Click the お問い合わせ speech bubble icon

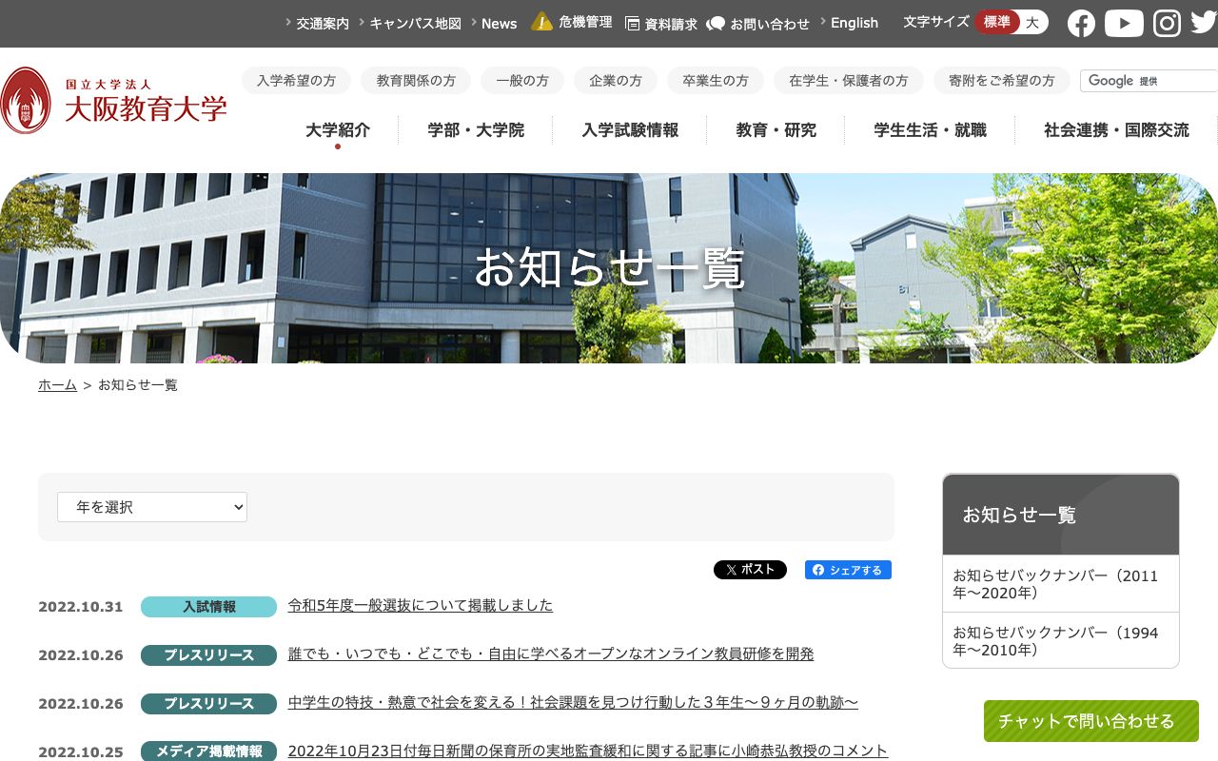717,23
